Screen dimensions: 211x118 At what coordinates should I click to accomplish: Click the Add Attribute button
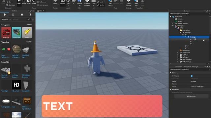click(191, 96)
